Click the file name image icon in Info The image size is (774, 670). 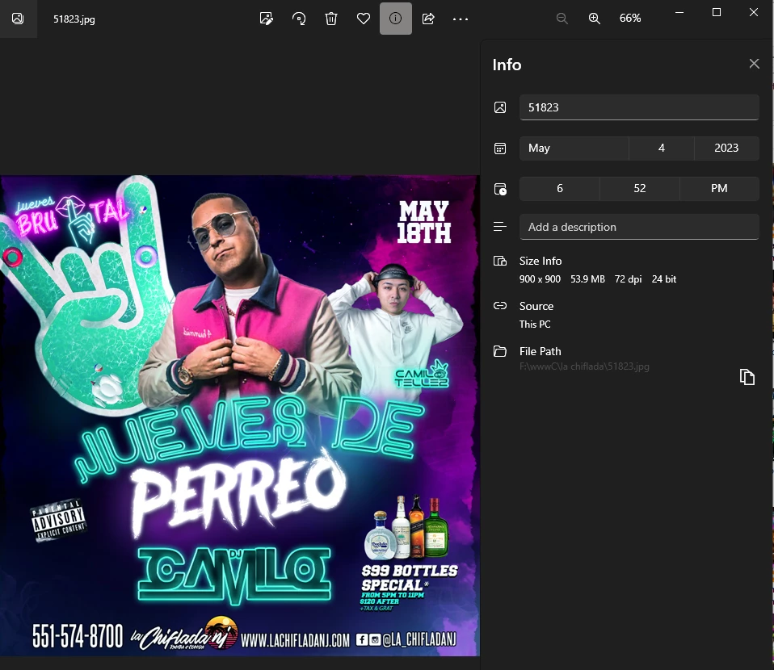500,107
